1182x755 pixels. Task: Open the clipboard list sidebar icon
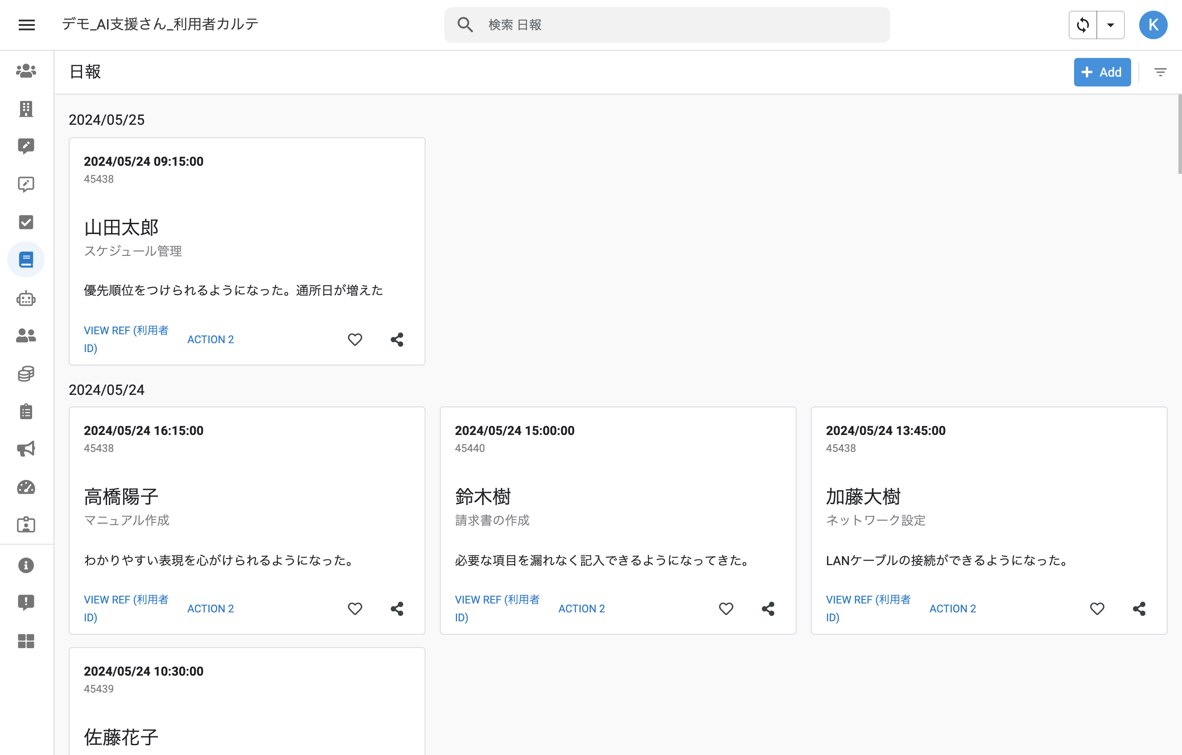click(26, 411)
